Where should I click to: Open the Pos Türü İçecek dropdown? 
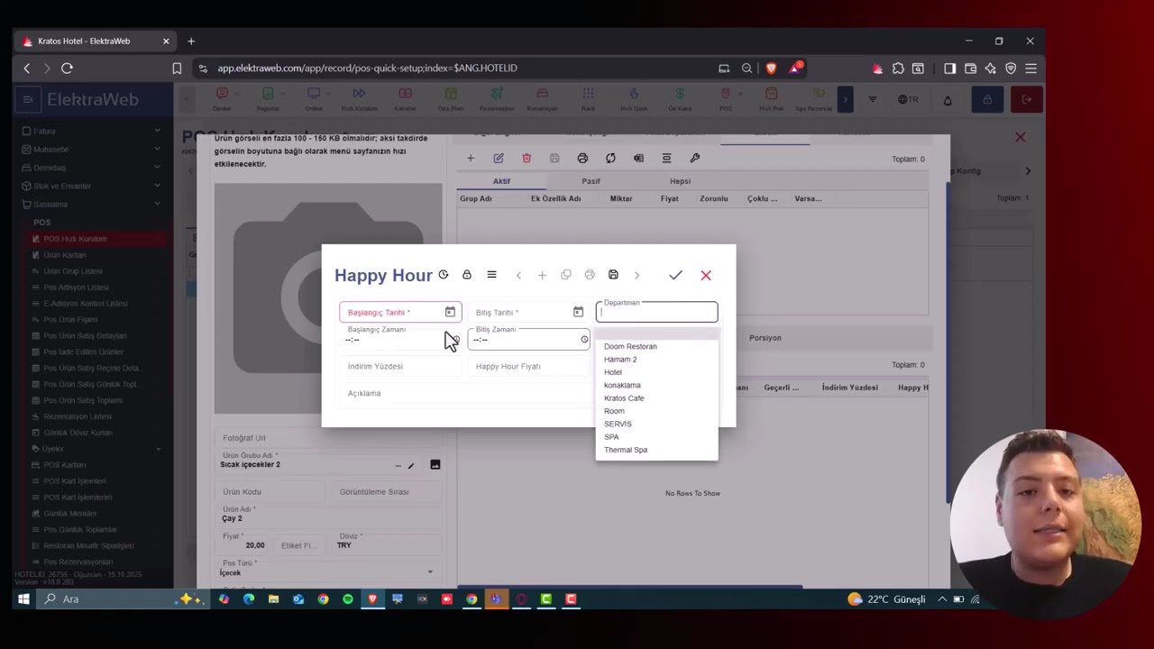(x=327, y=571)
